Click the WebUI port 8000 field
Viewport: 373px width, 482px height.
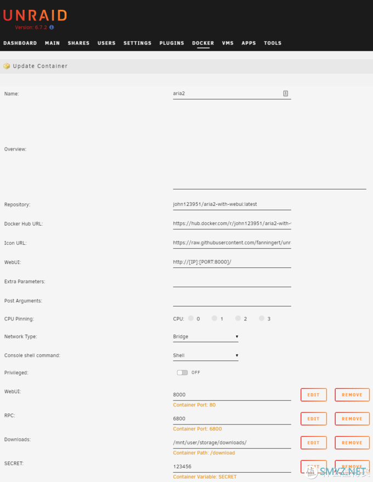(231, 395)
